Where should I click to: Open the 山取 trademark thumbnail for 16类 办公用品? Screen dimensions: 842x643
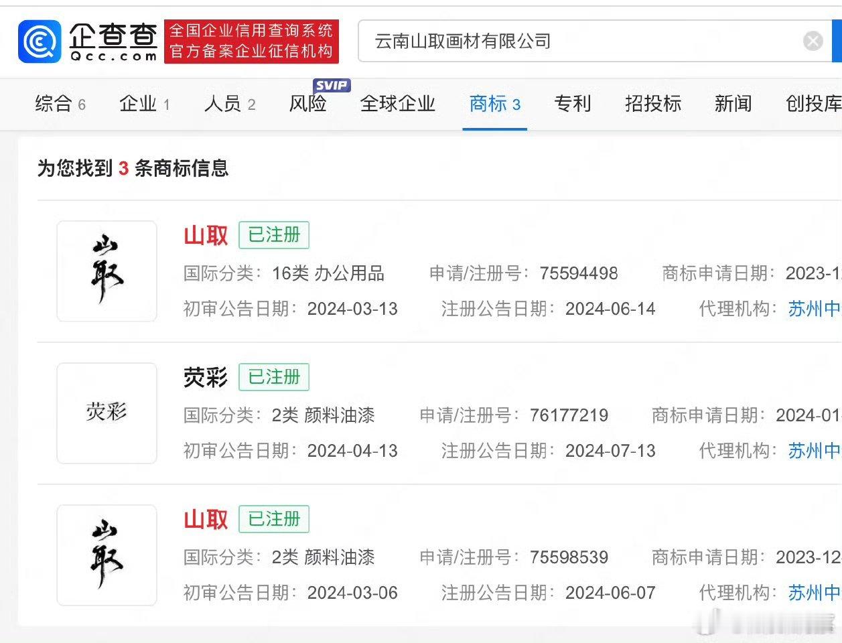[x=107, y=271]
